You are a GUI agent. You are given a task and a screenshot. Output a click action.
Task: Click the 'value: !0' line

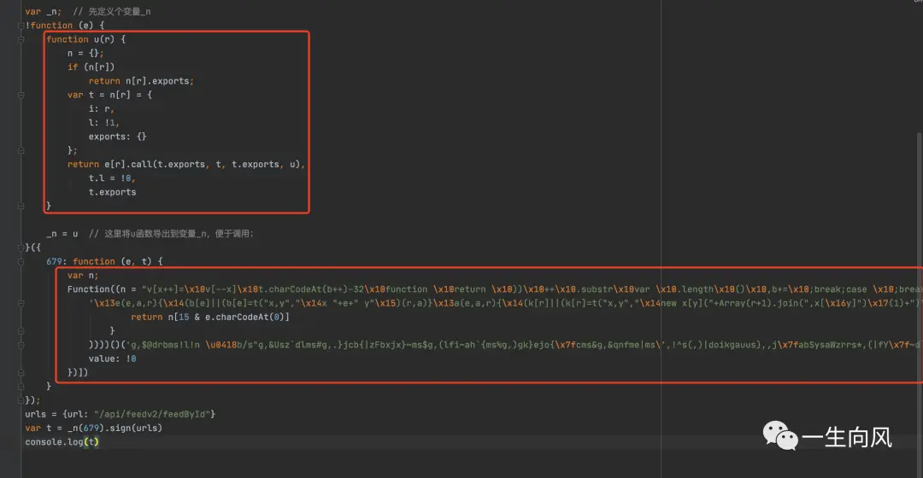112,358
